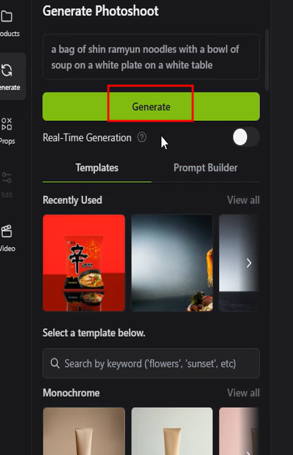This screenshot has width=293, height=455.
Task: Switch to the Templates tab
Action: pos(97,168)
